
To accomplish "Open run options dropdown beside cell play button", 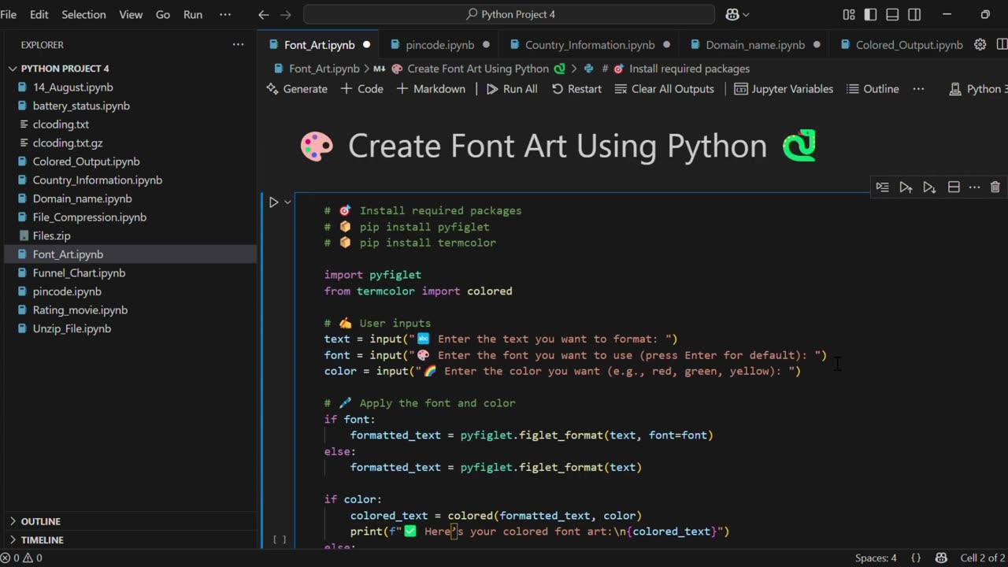I will (x=287, y=202).
